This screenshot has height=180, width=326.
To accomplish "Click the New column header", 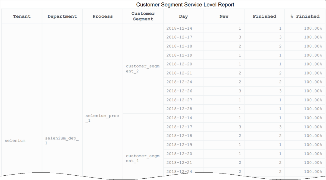I will (224, 16).
